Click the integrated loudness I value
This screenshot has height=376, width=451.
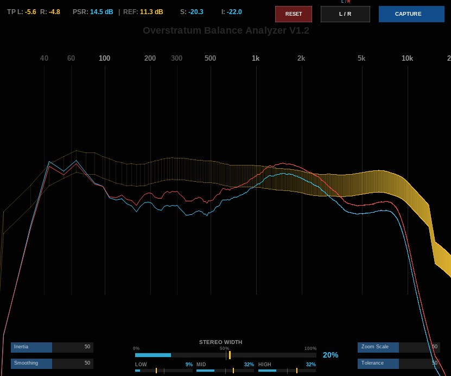[234, 12]
